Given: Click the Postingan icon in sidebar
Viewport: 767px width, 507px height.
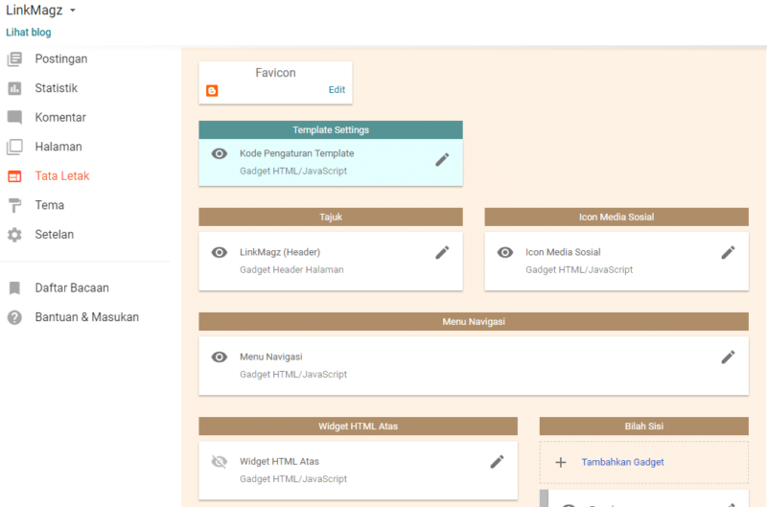Looking at the screenshot, I should pos(14,59).
